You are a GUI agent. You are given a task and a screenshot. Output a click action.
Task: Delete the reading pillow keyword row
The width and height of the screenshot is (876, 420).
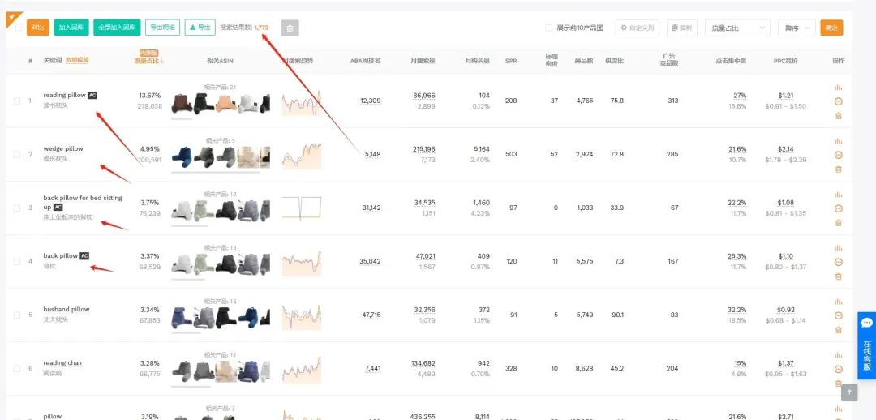[x=838, y=116]
